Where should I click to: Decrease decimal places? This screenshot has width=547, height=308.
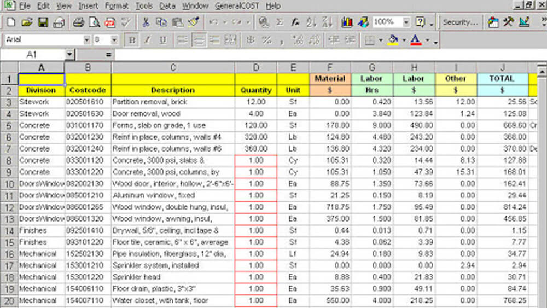click(x=315, y=40)
